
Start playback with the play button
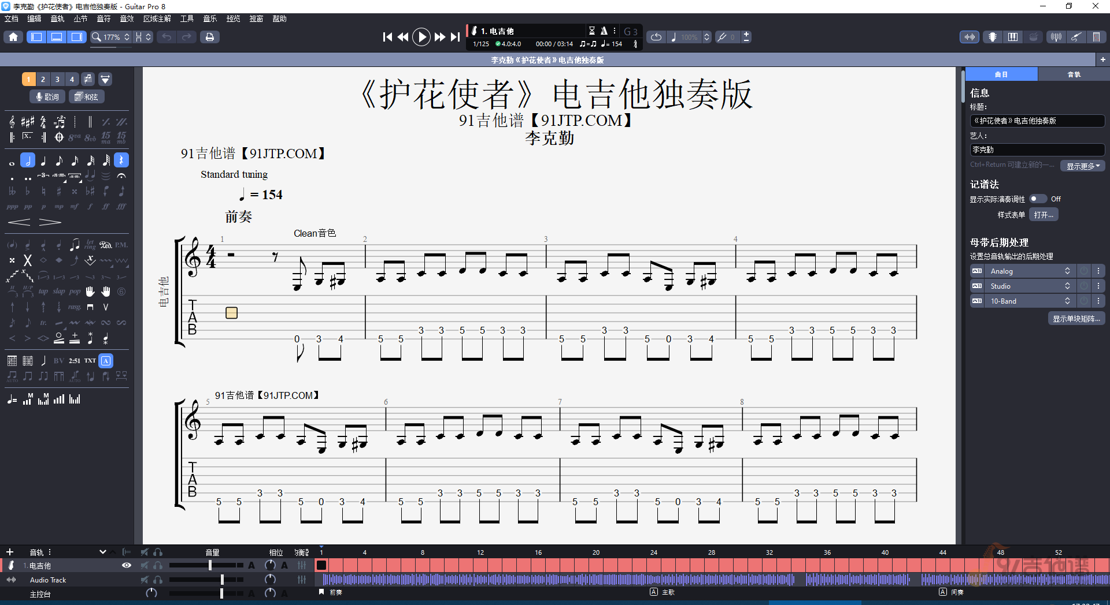(x=421, y=37)
